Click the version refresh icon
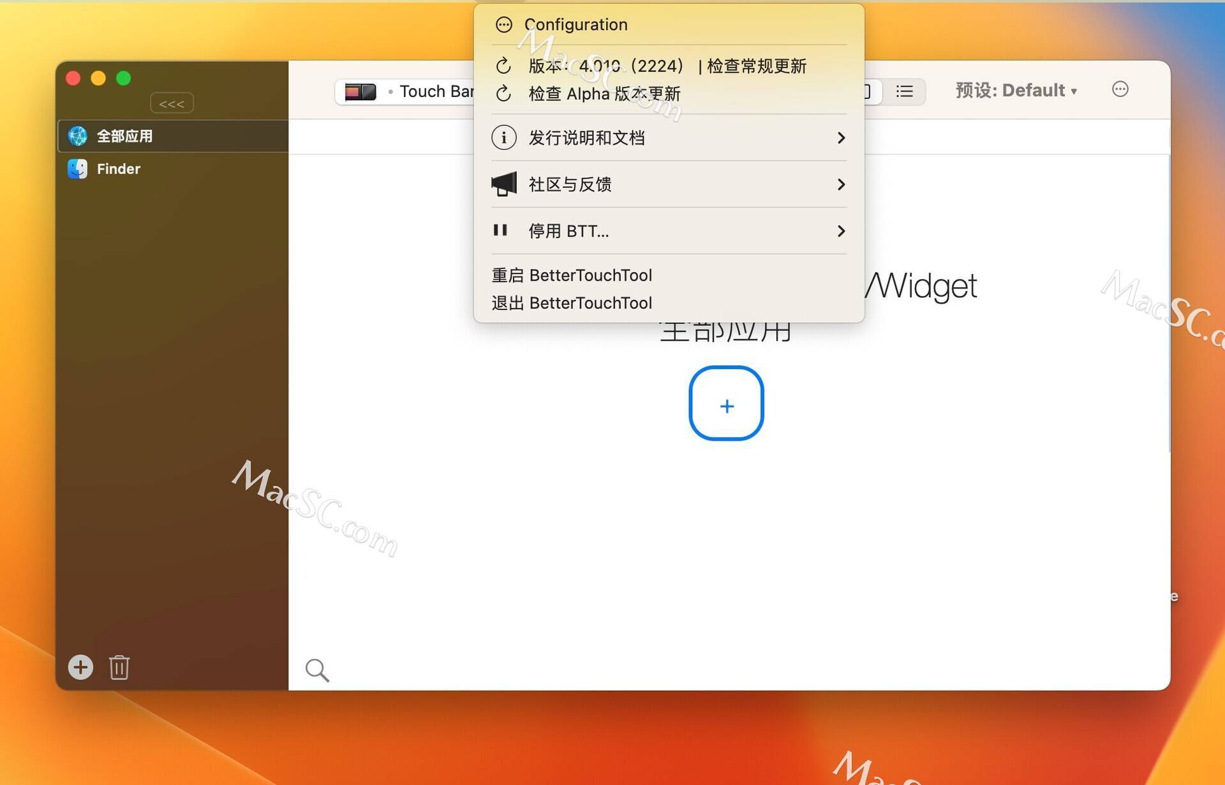The width and height of the screenshot is (1225, 785). tap(503, 64)
